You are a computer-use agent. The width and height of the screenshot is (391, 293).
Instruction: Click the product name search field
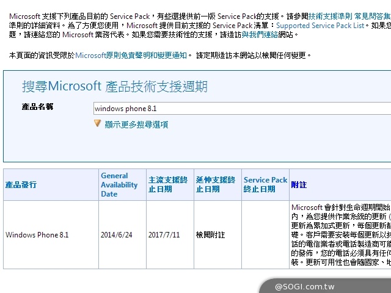(x=242, y=109)
